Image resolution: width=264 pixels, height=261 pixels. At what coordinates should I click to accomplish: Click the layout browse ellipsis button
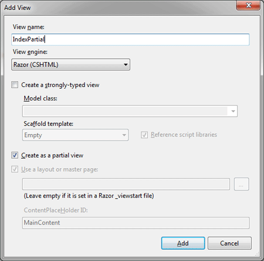pos(242,184)
